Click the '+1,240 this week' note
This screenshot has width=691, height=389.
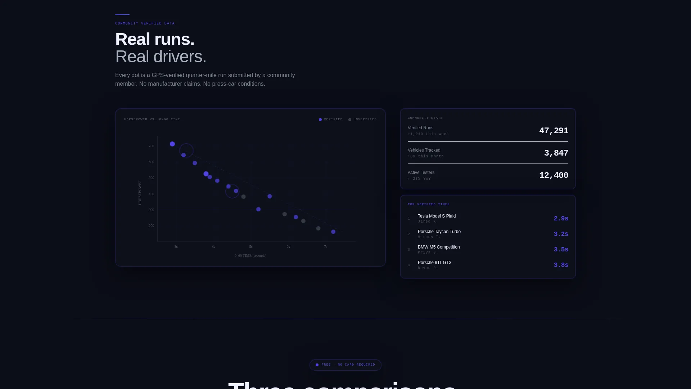coord(428,134)
